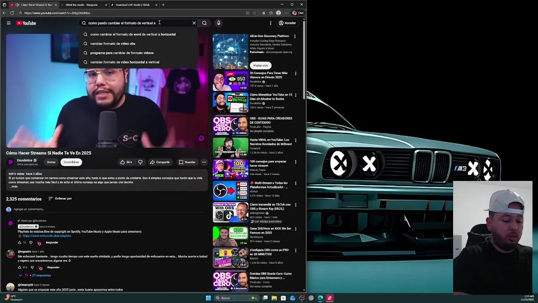Add page to favorites with star icon
The height and width of the screenshot is (303, 538).
click(x=254, y=13)
